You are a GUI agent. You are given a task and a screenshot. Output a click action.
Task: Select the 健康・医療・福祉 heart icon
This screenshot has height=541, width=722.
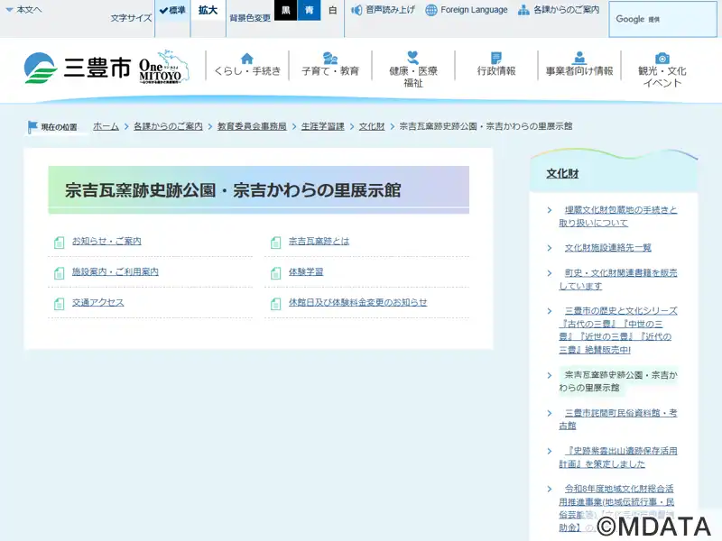[412, 57]
